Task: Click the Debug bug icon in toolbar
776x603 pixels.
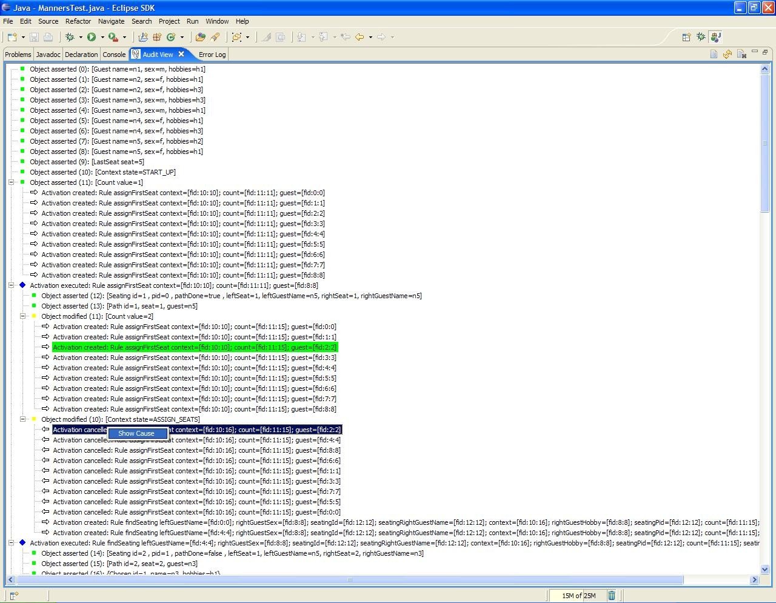Action: (x=70, y=37)
